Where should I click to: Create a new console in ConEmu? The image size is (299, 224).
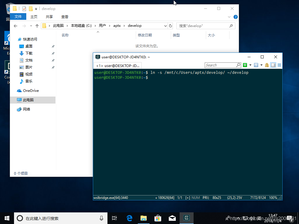coord(245,65)
